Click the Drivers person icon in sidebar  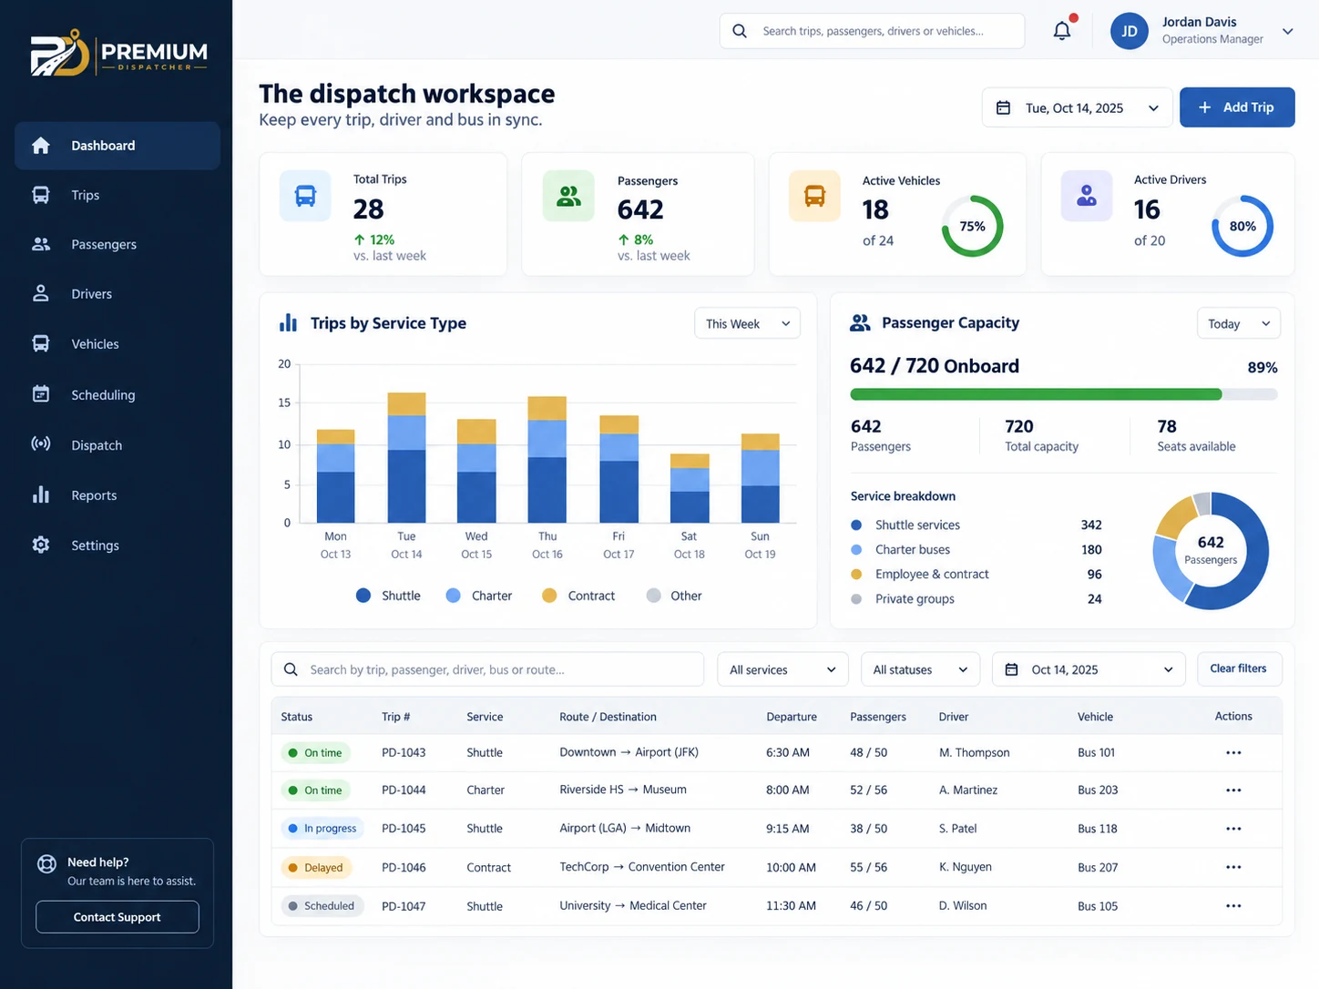[x=41, y=293]
